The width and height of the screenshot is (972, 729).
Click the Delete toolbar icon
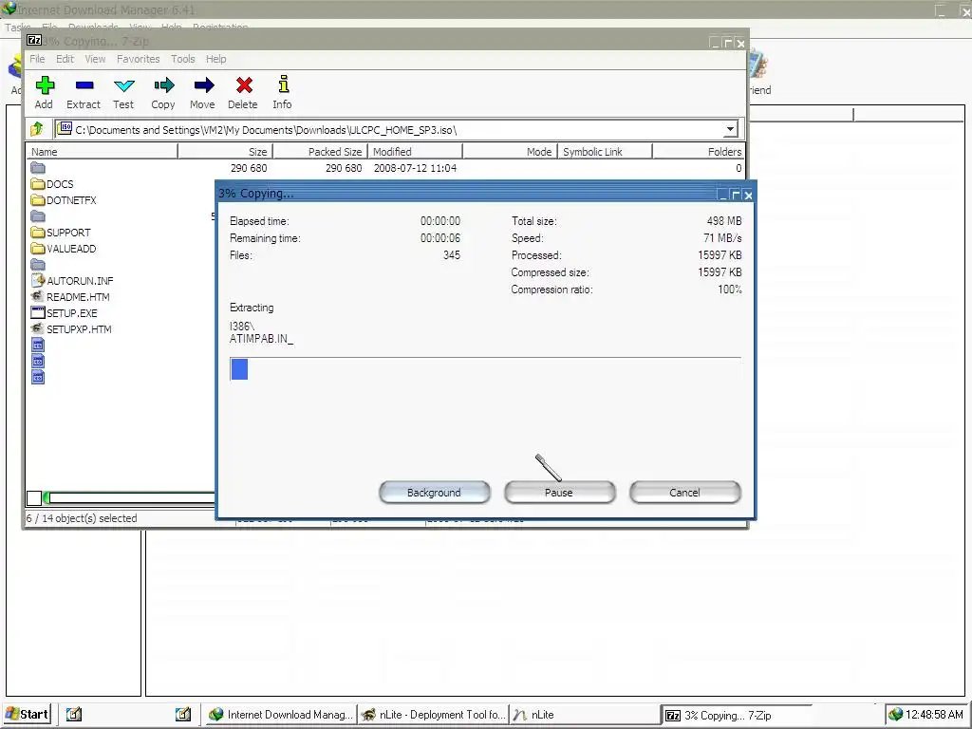coord(244,85)
